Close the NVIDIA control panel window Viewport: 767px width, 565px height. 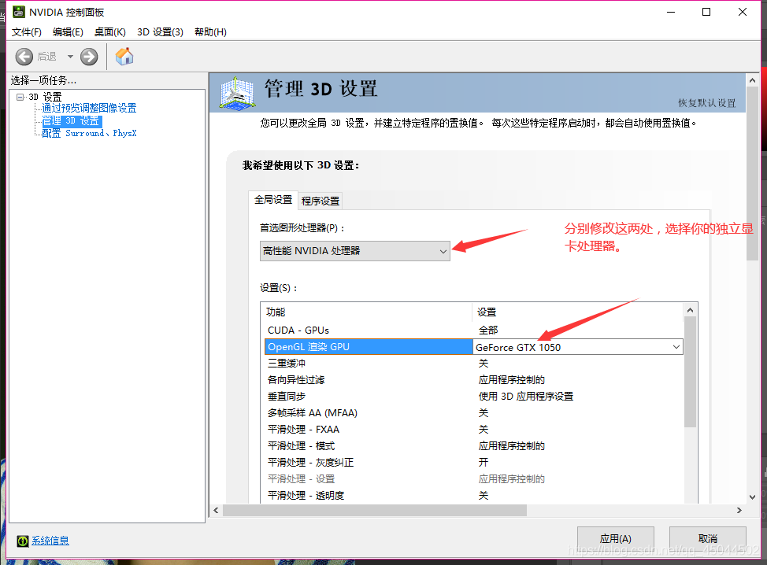pos(743,13)
